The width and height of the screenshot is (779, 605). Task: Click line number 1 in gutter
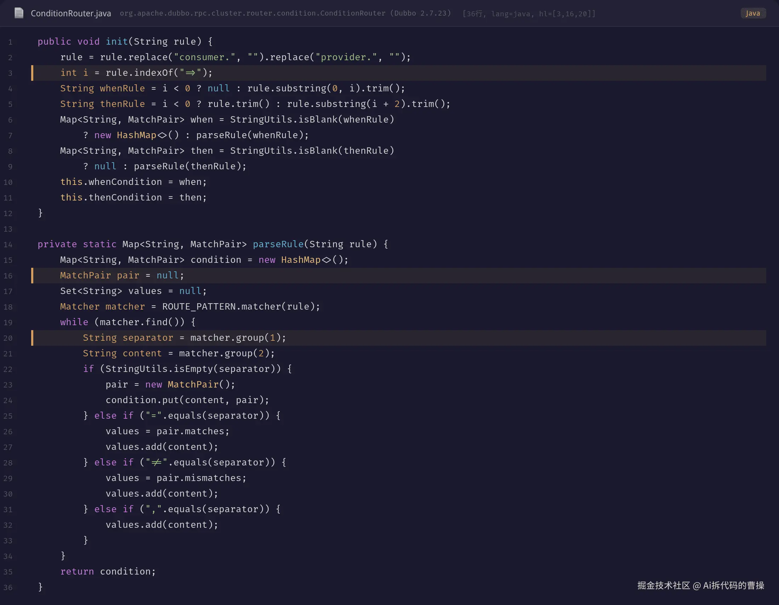[10, 42]
